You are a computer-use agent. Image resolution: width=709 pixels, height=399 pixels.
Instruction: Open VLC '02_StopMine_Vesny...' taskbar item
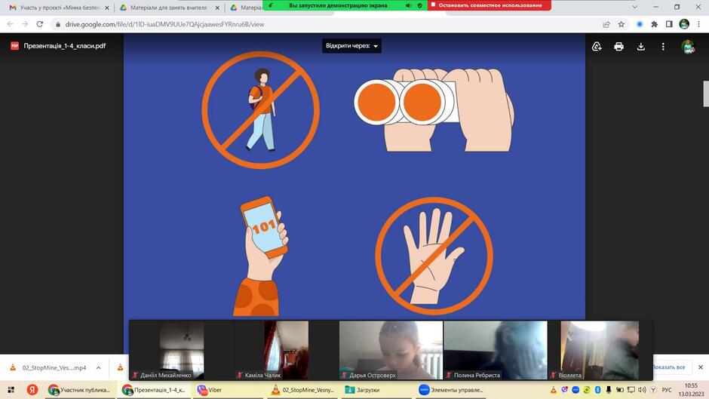303,389
